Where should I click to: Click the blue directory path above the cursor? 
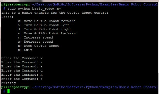pyautogui.click(x=95, y=87)
